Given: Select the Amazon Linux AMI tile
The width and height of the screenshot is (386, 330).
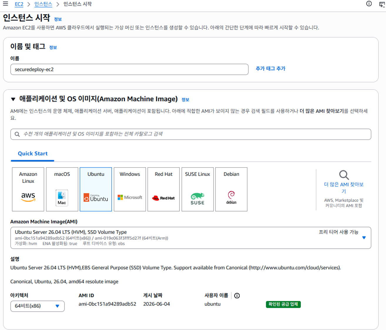Looking at the screenshot, I should [28, 189].
